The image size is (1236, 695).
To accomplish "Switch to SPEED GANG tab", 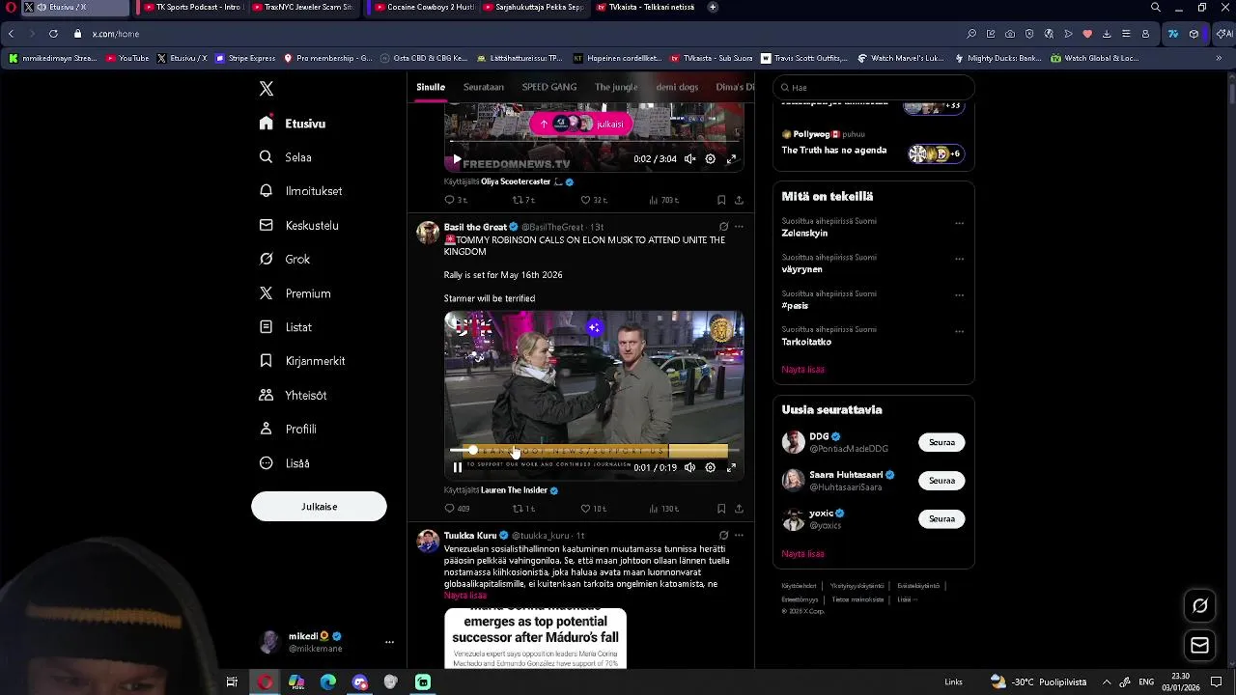I will tap(549, 87).
